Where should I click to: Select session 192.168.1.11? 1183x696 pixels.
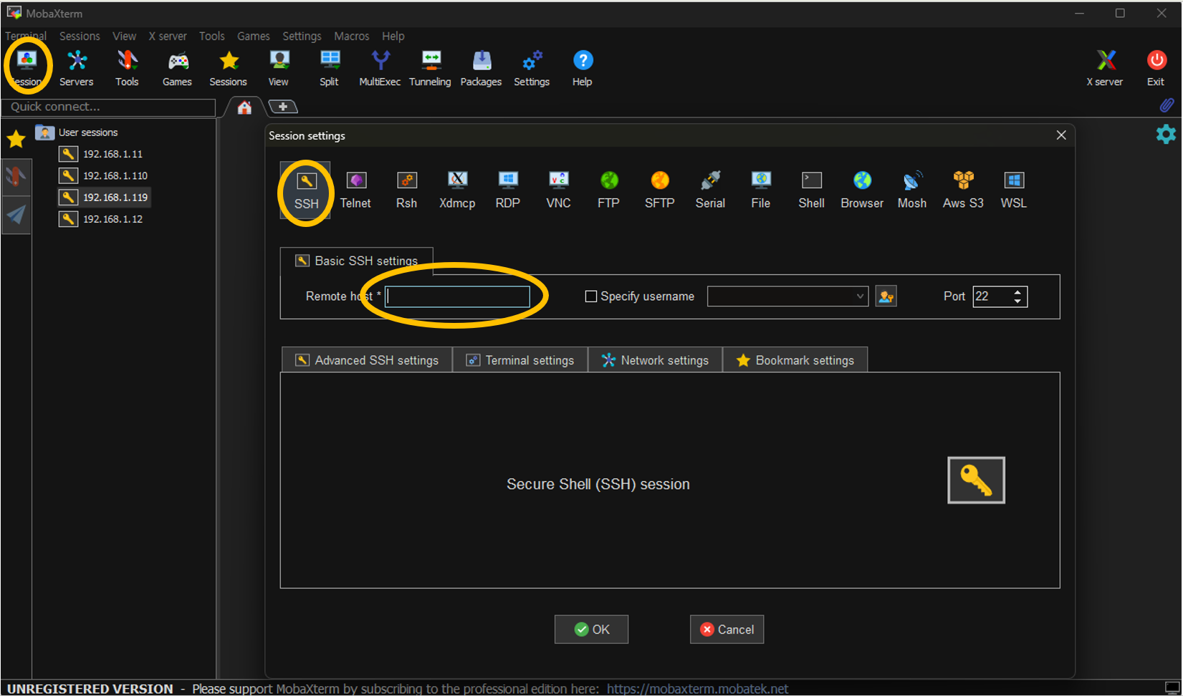tap(101, 154)
